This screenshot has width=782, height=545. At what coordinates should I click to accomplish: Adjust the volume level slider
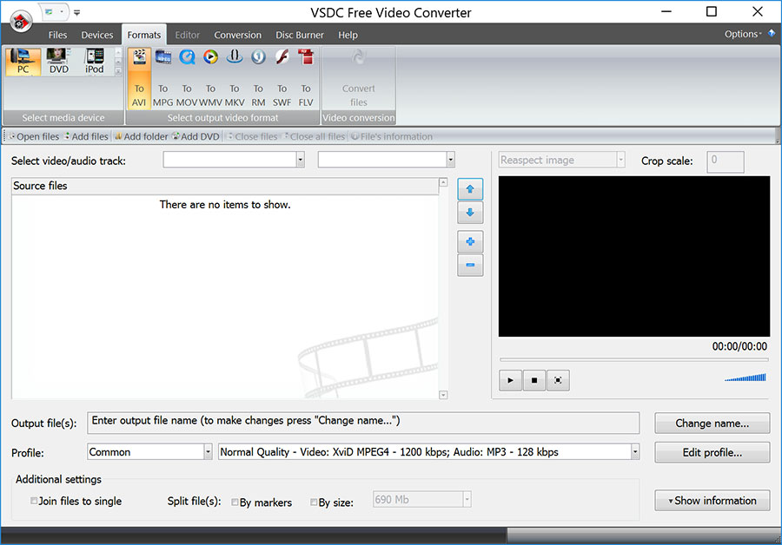tap(746, 378)
